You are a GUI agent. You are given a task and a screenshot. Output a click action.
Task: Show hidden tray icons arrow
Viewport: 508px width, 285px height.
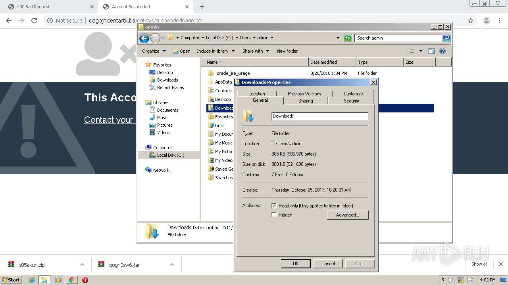coord(443,280)
